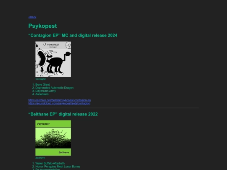Click the Belthane image caption
This screenshot has width=227, height=170.
(40, 158)
